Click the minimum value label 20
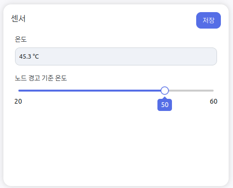 point(18,101)
